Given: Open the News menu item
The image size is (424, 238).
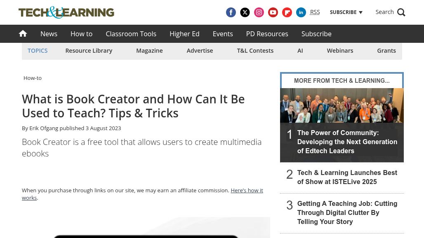Looking at the screenshot, I should 49,34.
